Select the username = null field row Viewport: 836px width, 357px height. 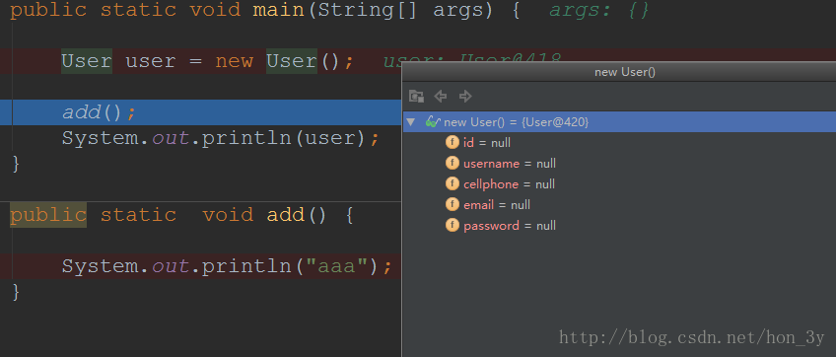point(619,164)
